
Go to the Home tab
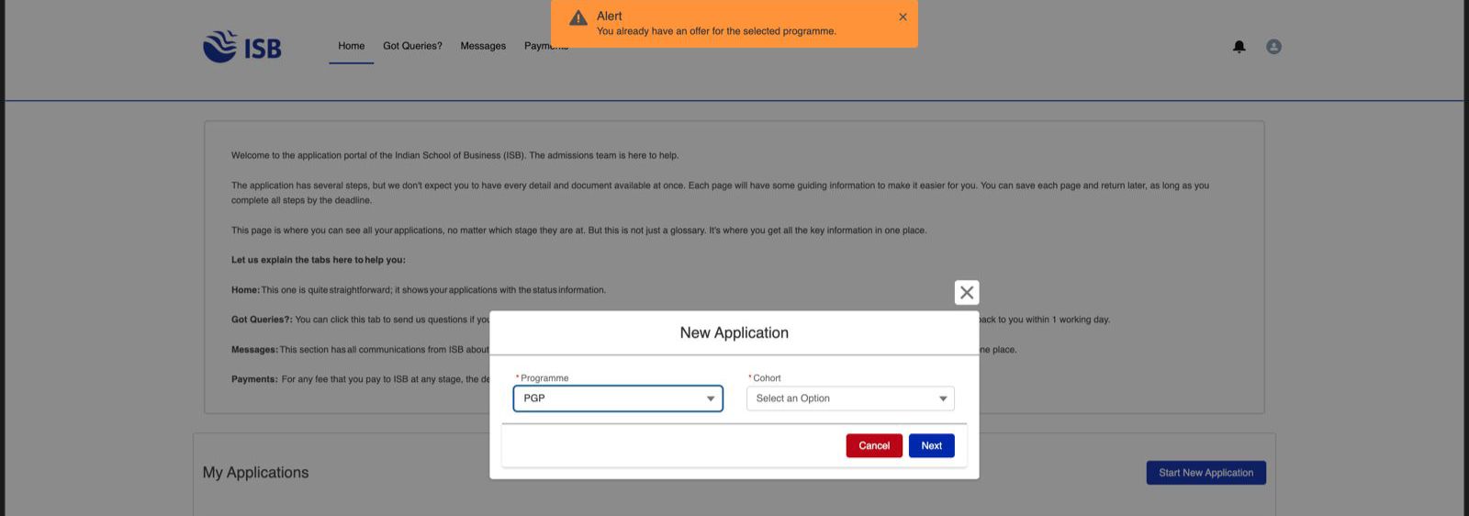pyautogui.click(x=351, y=46)
